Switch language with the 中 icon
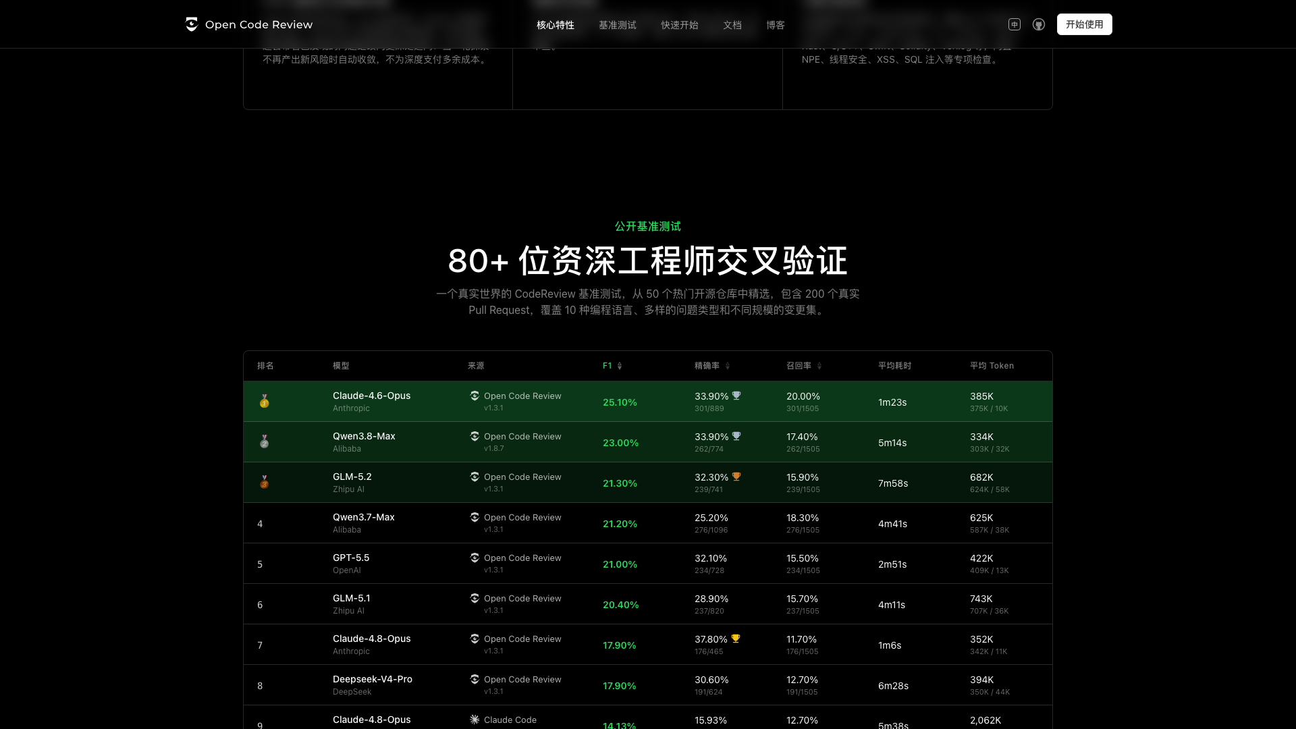Viewport: 1296px width, 729px height. 1014,24
